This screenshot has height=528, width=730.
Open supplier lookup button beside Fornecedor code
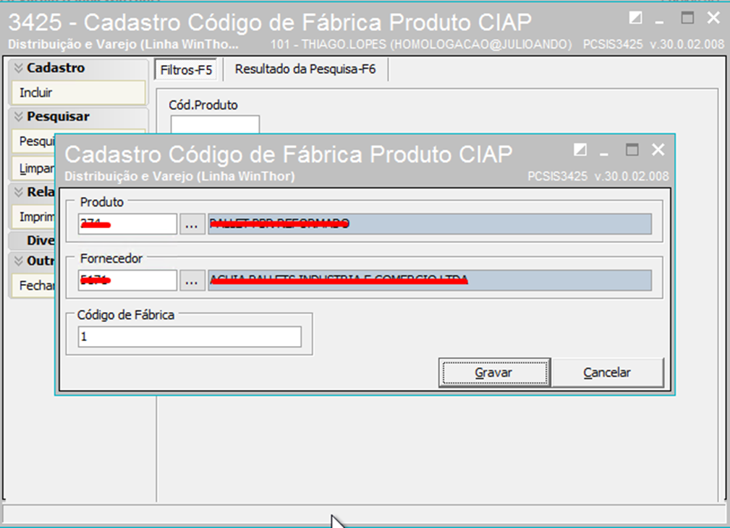pos(190,281)
